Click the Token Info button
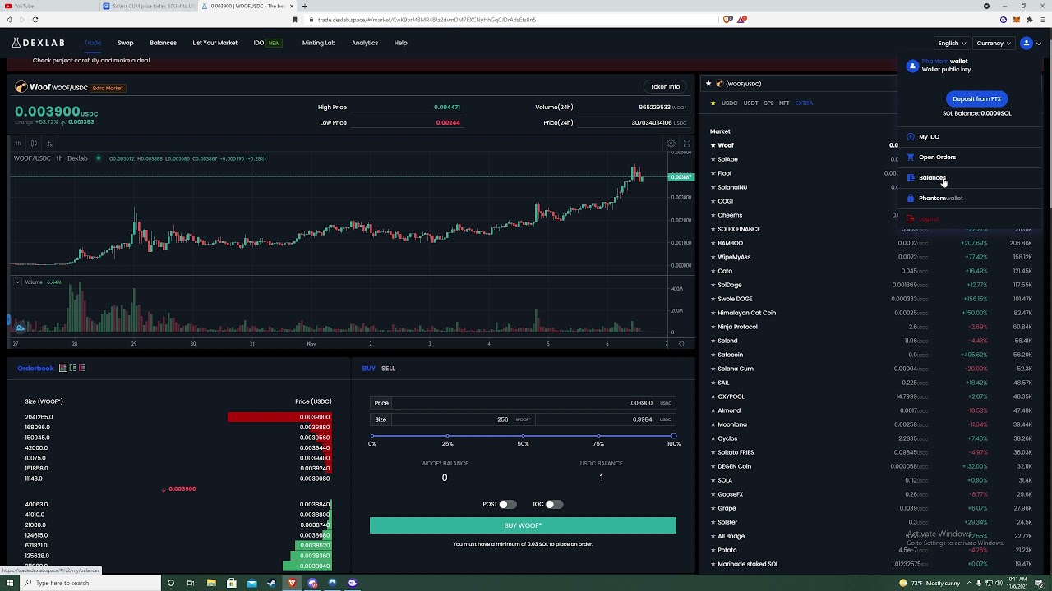1052x591 pixels. 665,86
